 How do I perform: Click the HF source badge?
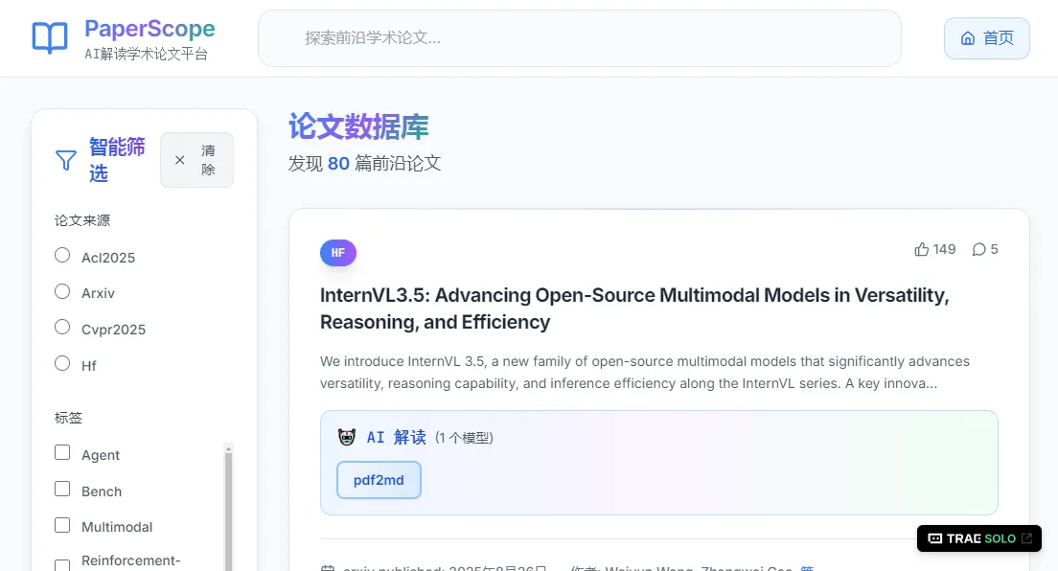click(338, 253)
